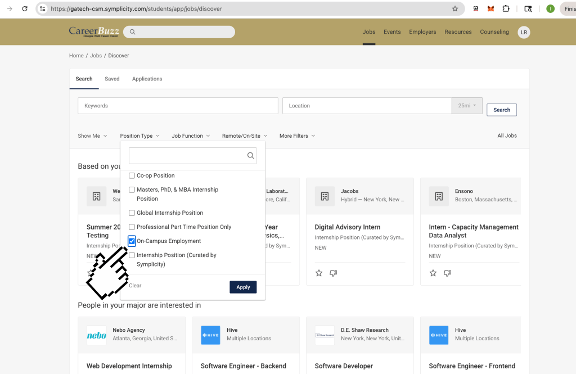This screenshot has width=576, height=374.
Task: Check Global Internship Position
Action: (132, 213)
